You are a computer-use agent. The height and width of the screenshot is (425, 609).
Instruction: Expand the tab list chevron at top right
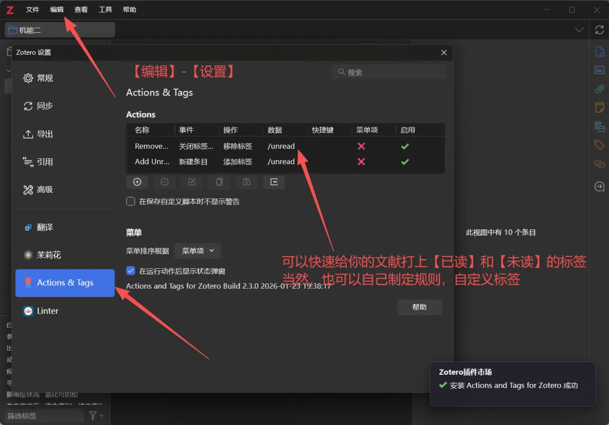click(579, 30)
